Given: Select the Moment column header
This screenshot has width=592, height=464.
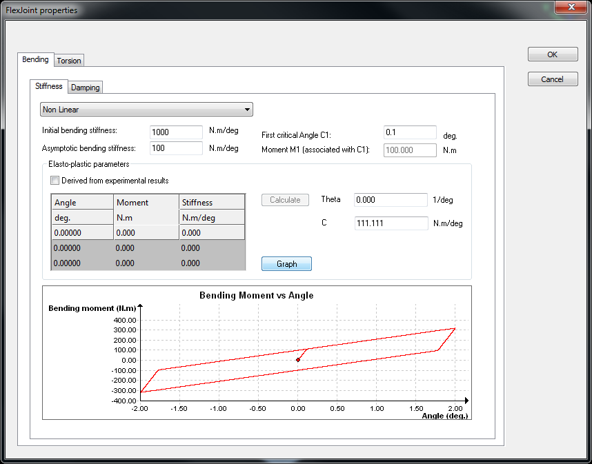Looking at the screenshot, I should point(146,202).
